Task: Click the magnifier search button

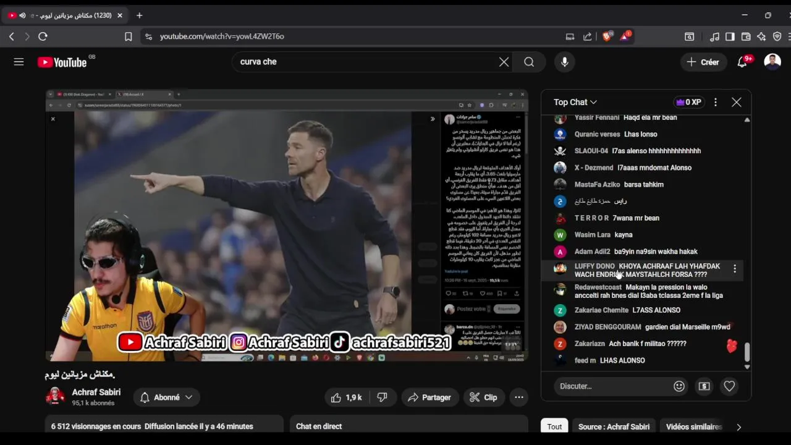Action: pyautogui.click(x=529, y=62)
